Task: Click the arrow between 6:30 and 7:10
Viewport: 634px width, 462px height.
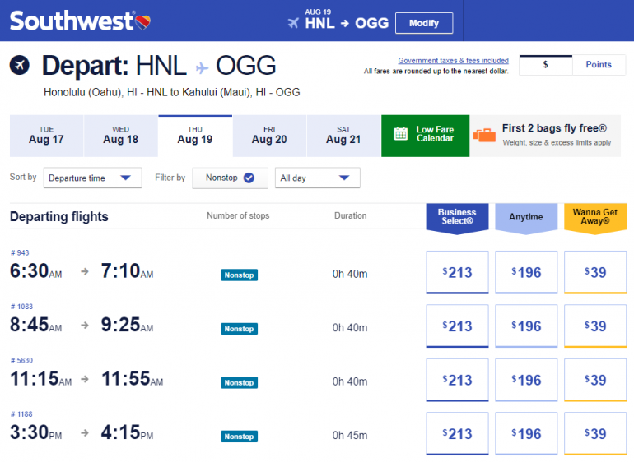Action: click(84, 272)
